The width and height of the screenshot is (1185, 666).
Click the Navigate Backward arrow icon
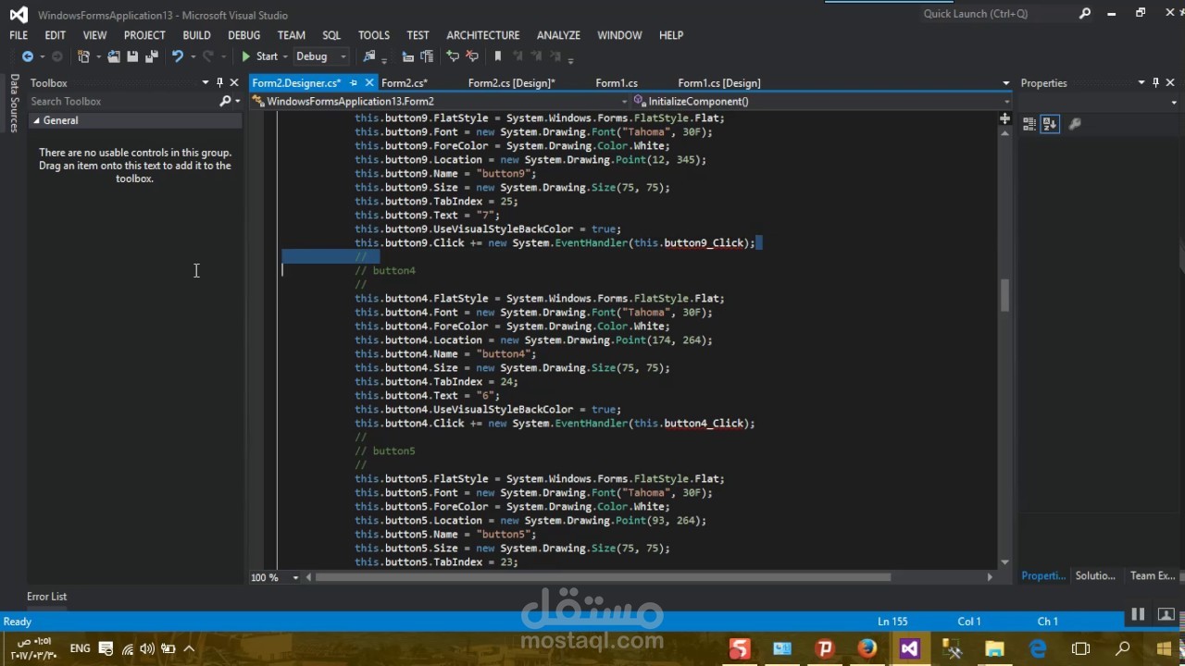point(28,56)
